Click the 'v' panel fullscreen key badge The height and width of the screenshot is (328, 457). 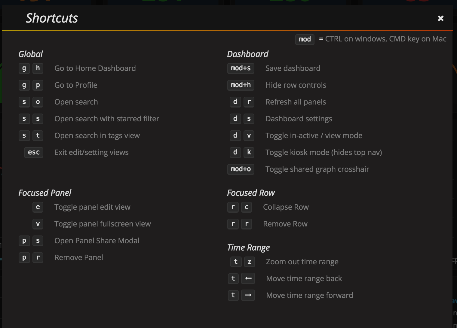tap(38, 224)
